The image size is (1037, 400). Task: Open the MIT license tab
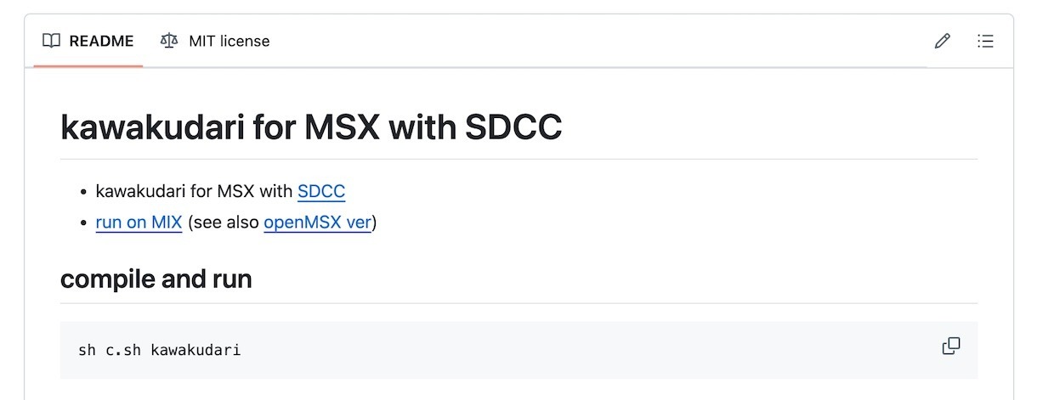point(229,41)
